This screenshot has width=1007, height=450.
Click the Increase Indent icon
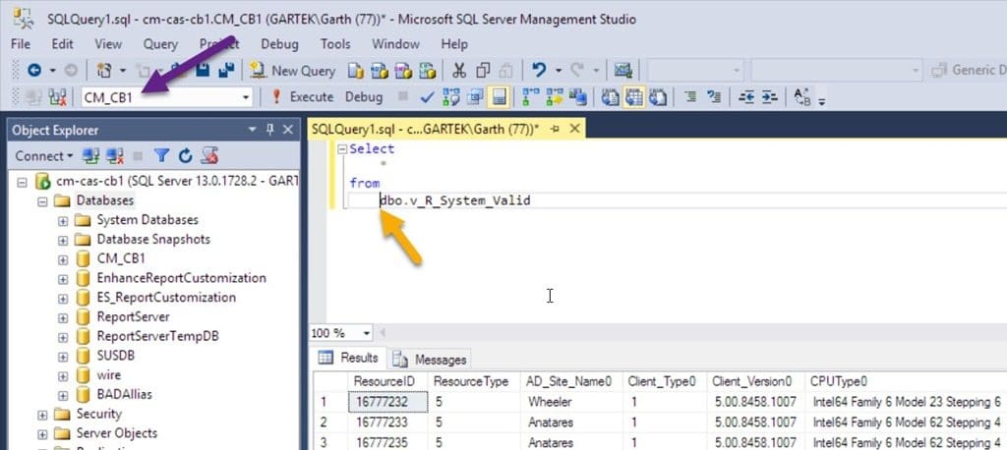click(x=769, y=97)
